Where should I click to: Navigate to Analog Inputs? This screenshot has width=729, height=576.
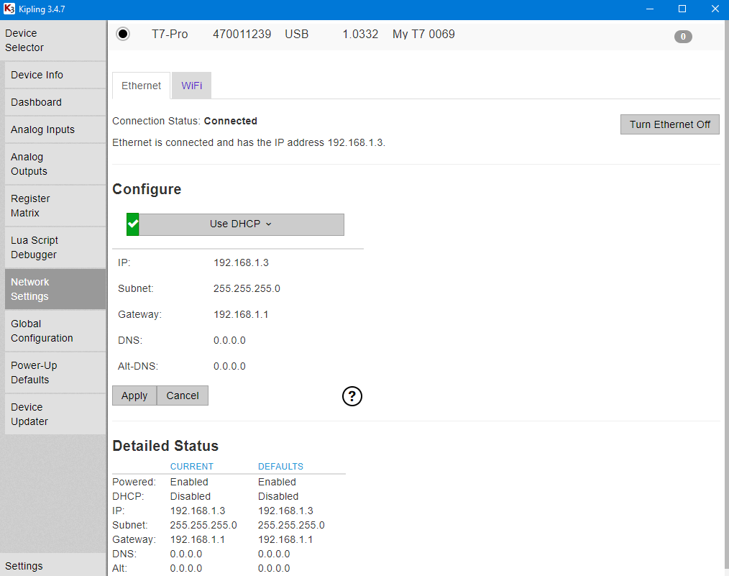(42, 129)
